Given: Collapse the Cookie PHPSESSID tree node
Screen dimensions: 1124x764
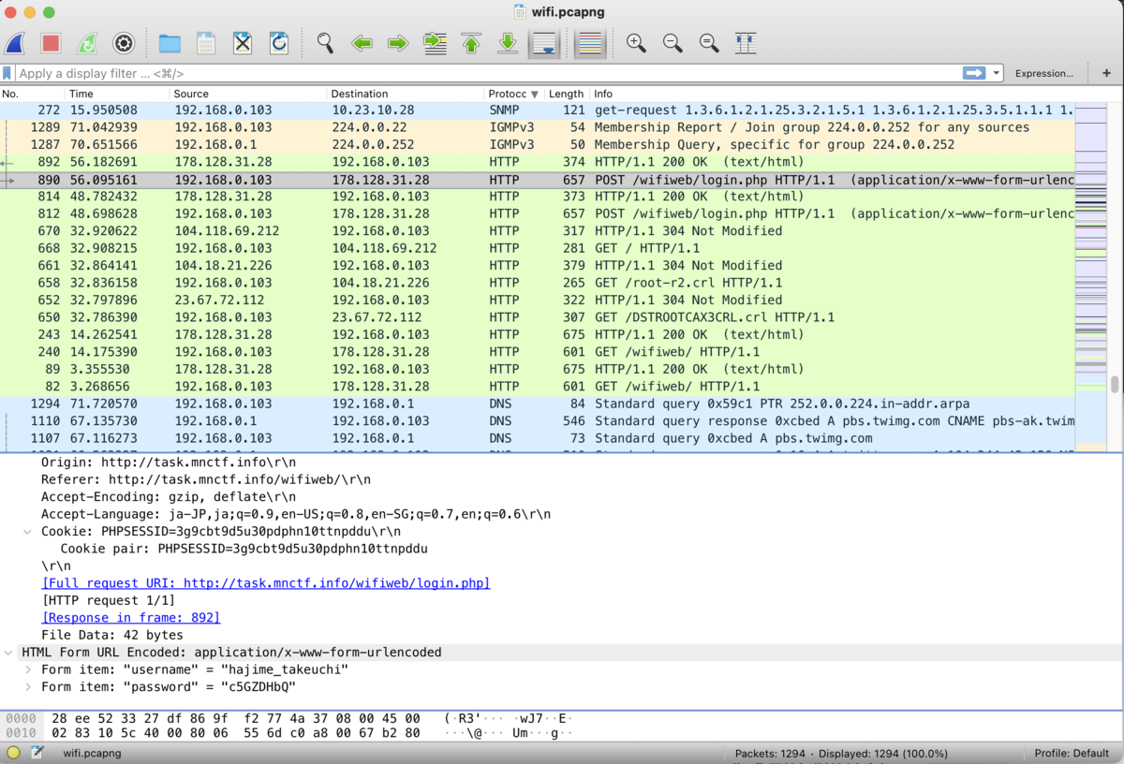Looking at the screenshot, I should point(28,532).
